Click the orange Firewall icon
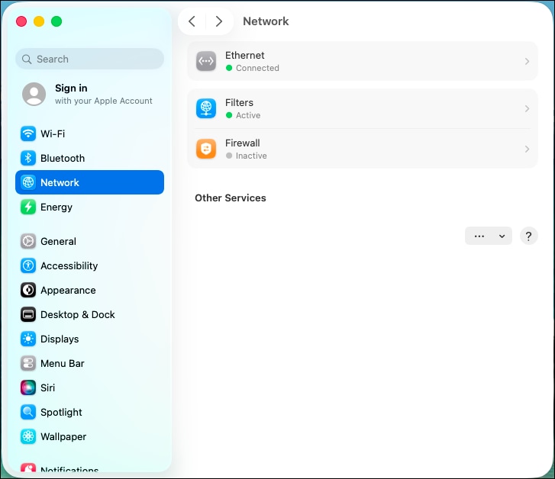 (206, 149)
